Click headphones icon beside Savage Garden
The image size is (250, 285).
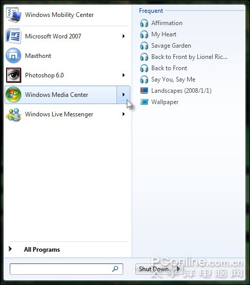tap(144, 46)
